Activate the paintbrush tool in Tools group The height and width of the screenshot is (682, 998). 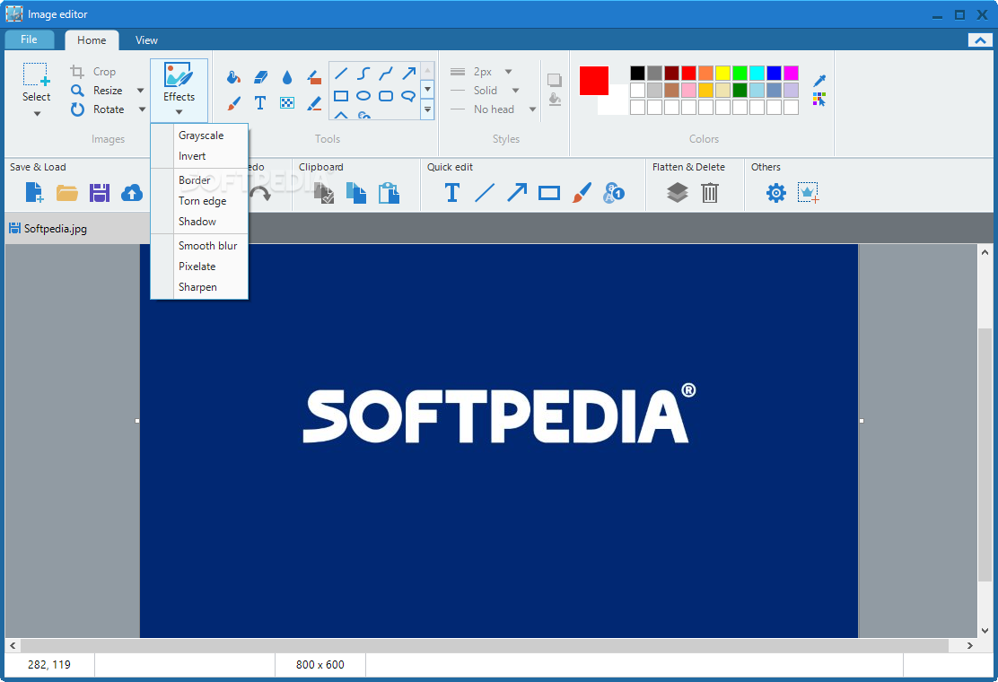[233, 102]
